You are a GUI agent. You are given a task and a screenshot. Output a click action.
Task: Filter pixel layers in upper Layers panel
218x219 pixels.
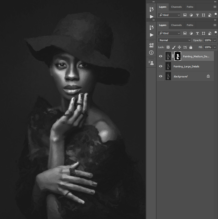point(185,15)
